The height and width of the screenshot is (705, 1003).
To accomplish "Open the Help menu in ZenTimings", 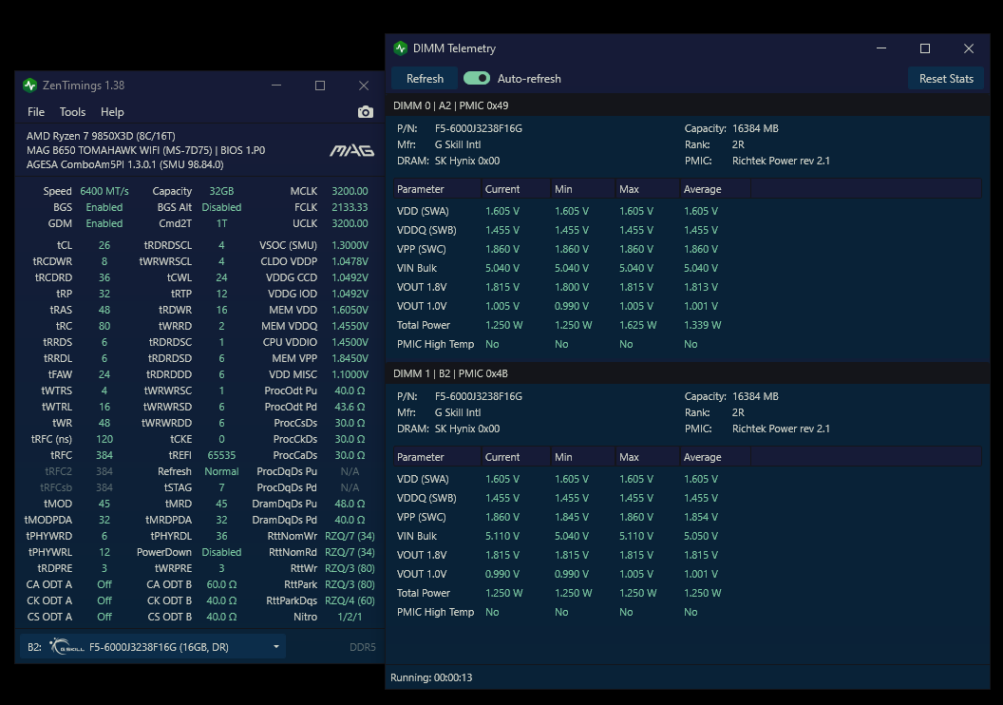I will (x=112, y=112).
